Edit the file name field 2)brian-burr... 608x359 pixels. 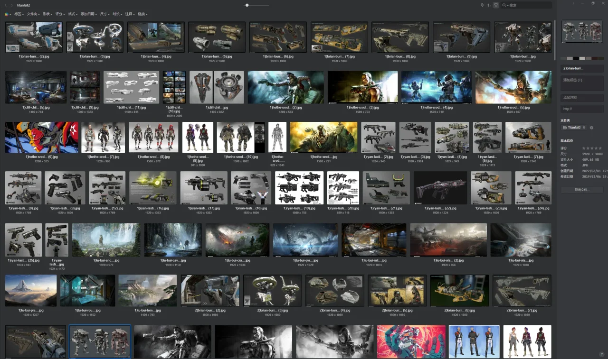pyautogui.click(x=582, y=68)
